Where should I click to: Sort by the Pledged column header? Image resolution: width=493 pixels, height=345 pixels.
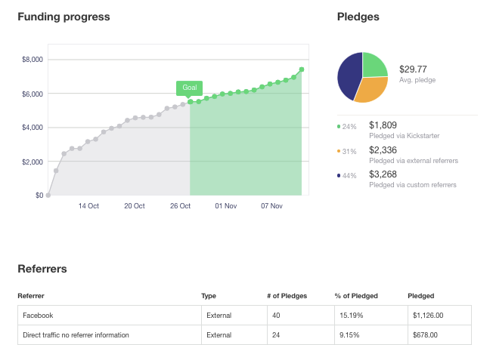[420, 296]
